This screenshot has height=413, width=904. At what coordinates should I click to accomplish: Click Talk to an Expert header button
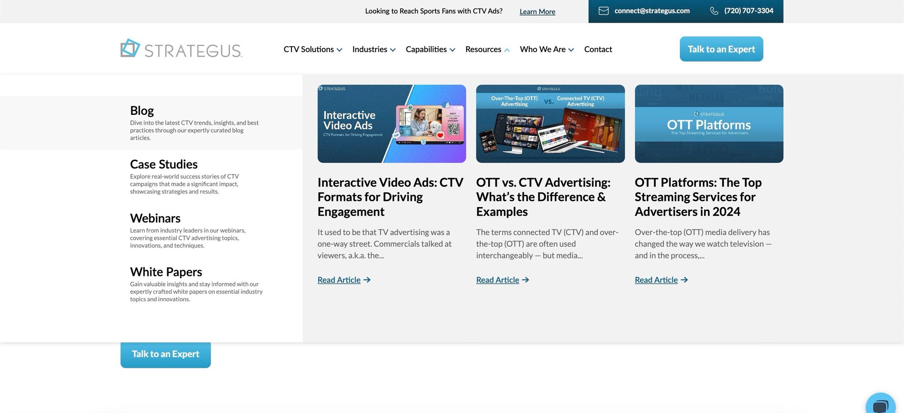tap(721, 49)
